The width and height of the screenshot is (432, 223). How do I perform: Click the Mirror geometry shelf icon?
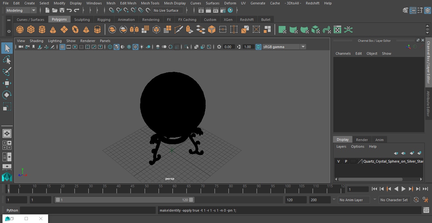point(134,30)
